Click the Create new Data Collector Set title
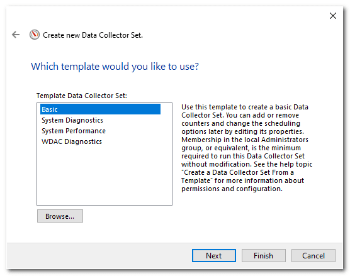Image resolution: width=350 pixels, height=276 pixels. pyautogui.click(x=93, y=35)
